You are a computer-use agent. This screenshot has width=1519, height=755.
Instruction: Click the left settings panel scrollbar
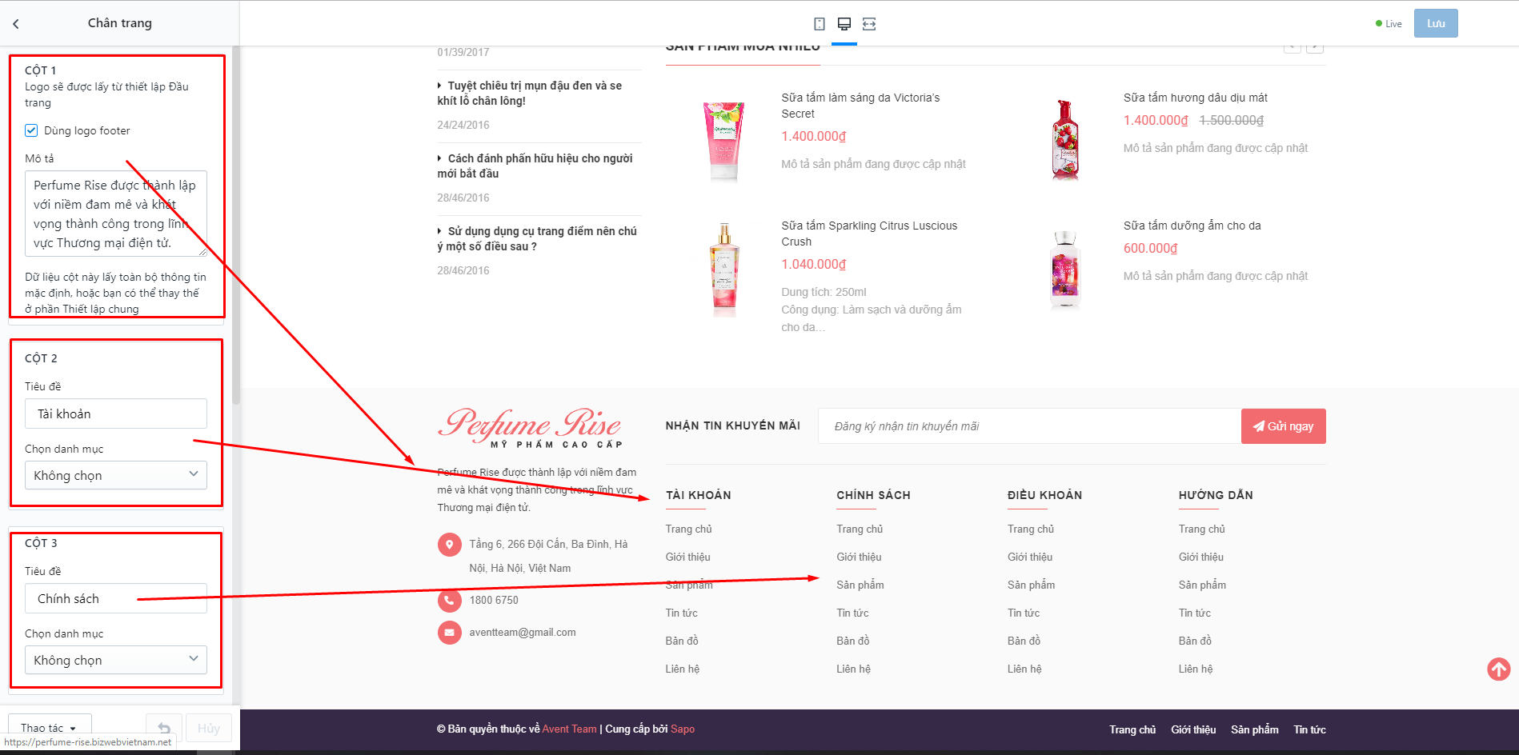(236, 224)
